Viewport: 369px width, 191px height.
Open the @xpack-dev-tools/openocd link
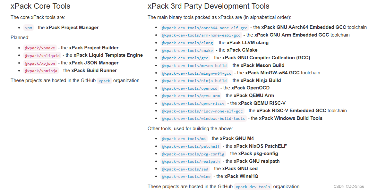[190, 88]
